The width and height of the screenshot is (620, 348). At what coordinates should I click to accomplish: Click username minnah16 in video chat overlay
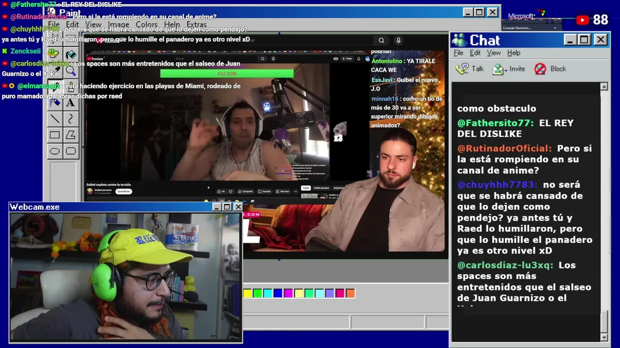tap(385, 99)
